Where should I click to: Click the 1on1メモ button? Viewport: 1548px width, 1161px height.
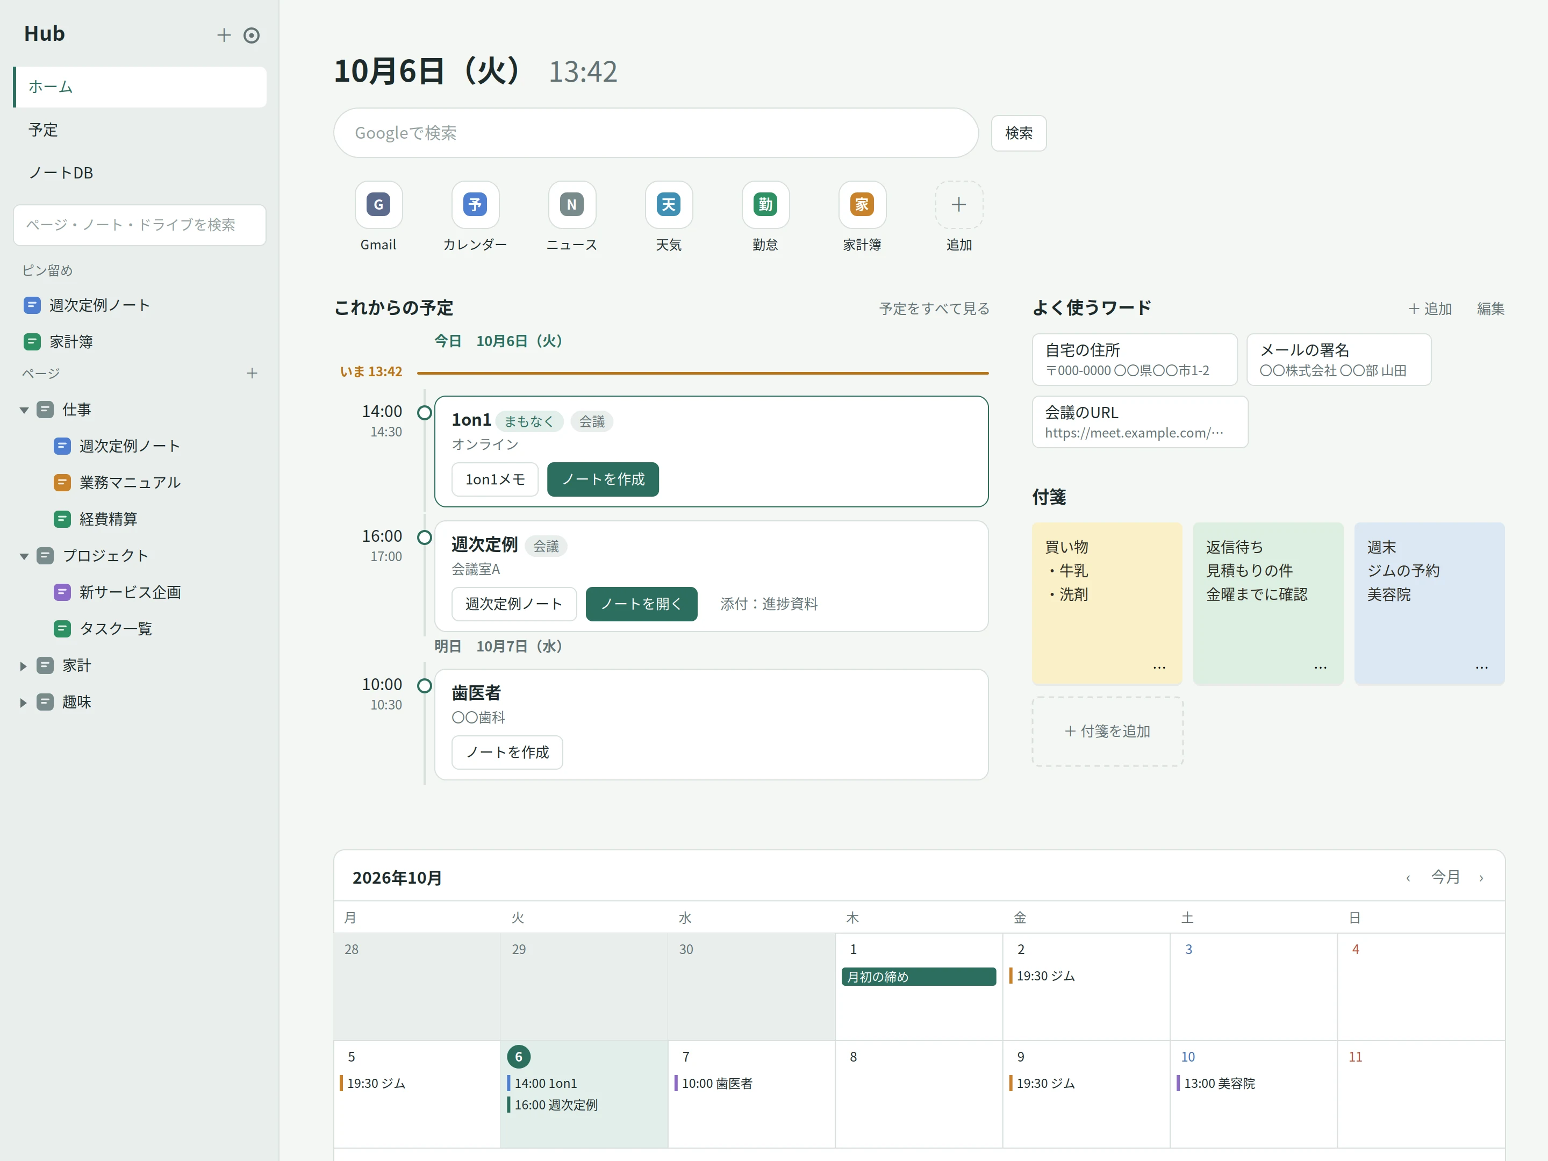(x=495, y=479)
